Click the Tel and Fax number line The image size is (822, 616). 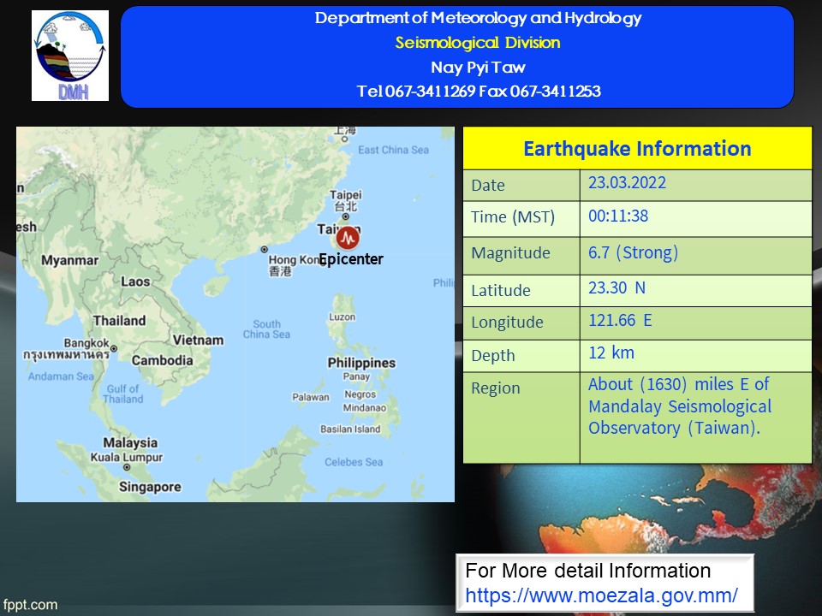pos(479,92)
